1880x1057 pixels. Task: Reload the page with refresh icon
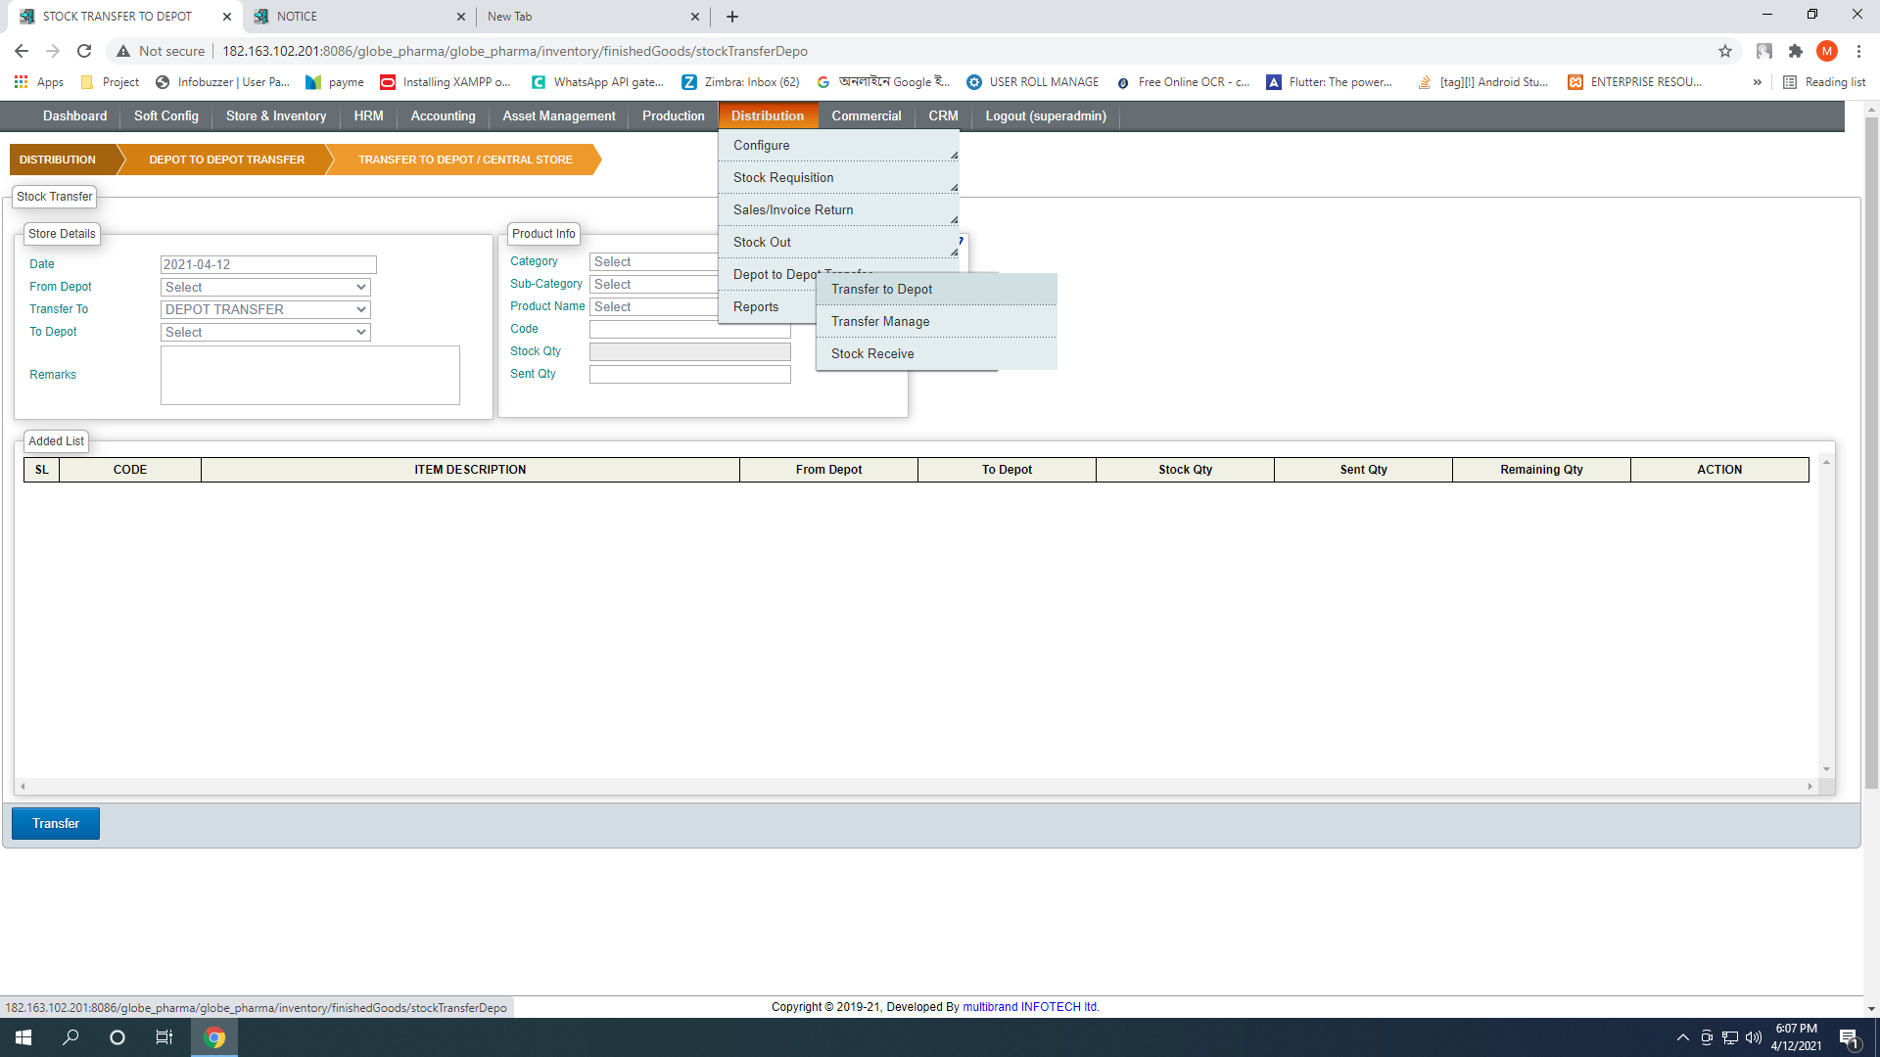click(x=84, y=51)
